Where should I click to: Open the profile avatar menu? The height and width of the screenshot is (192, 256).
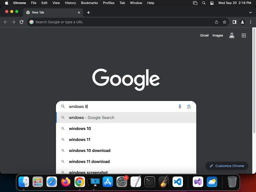point(242,22)
